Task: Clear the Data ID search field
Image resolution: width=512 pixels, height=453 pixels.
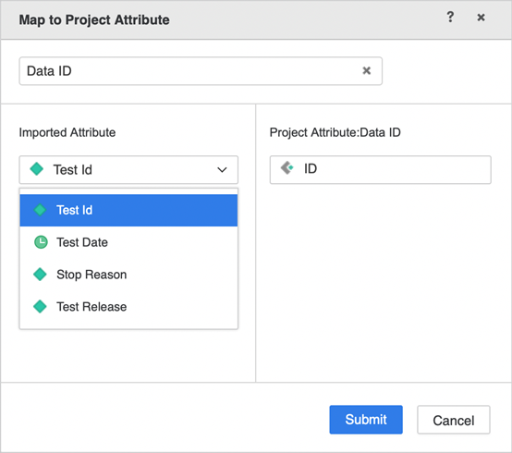Action: 366,70
